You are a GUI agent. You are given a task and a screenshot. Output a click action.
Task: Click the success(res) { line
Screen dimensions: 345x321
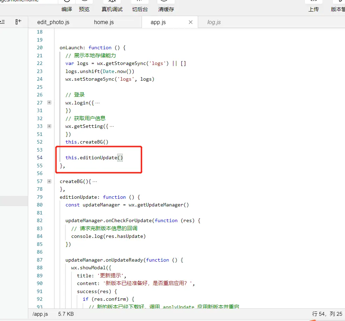click(x=97, y=291)
